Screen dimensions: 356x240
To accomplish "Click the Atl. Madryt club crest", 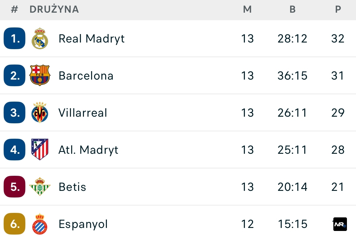I will point(40,150).
